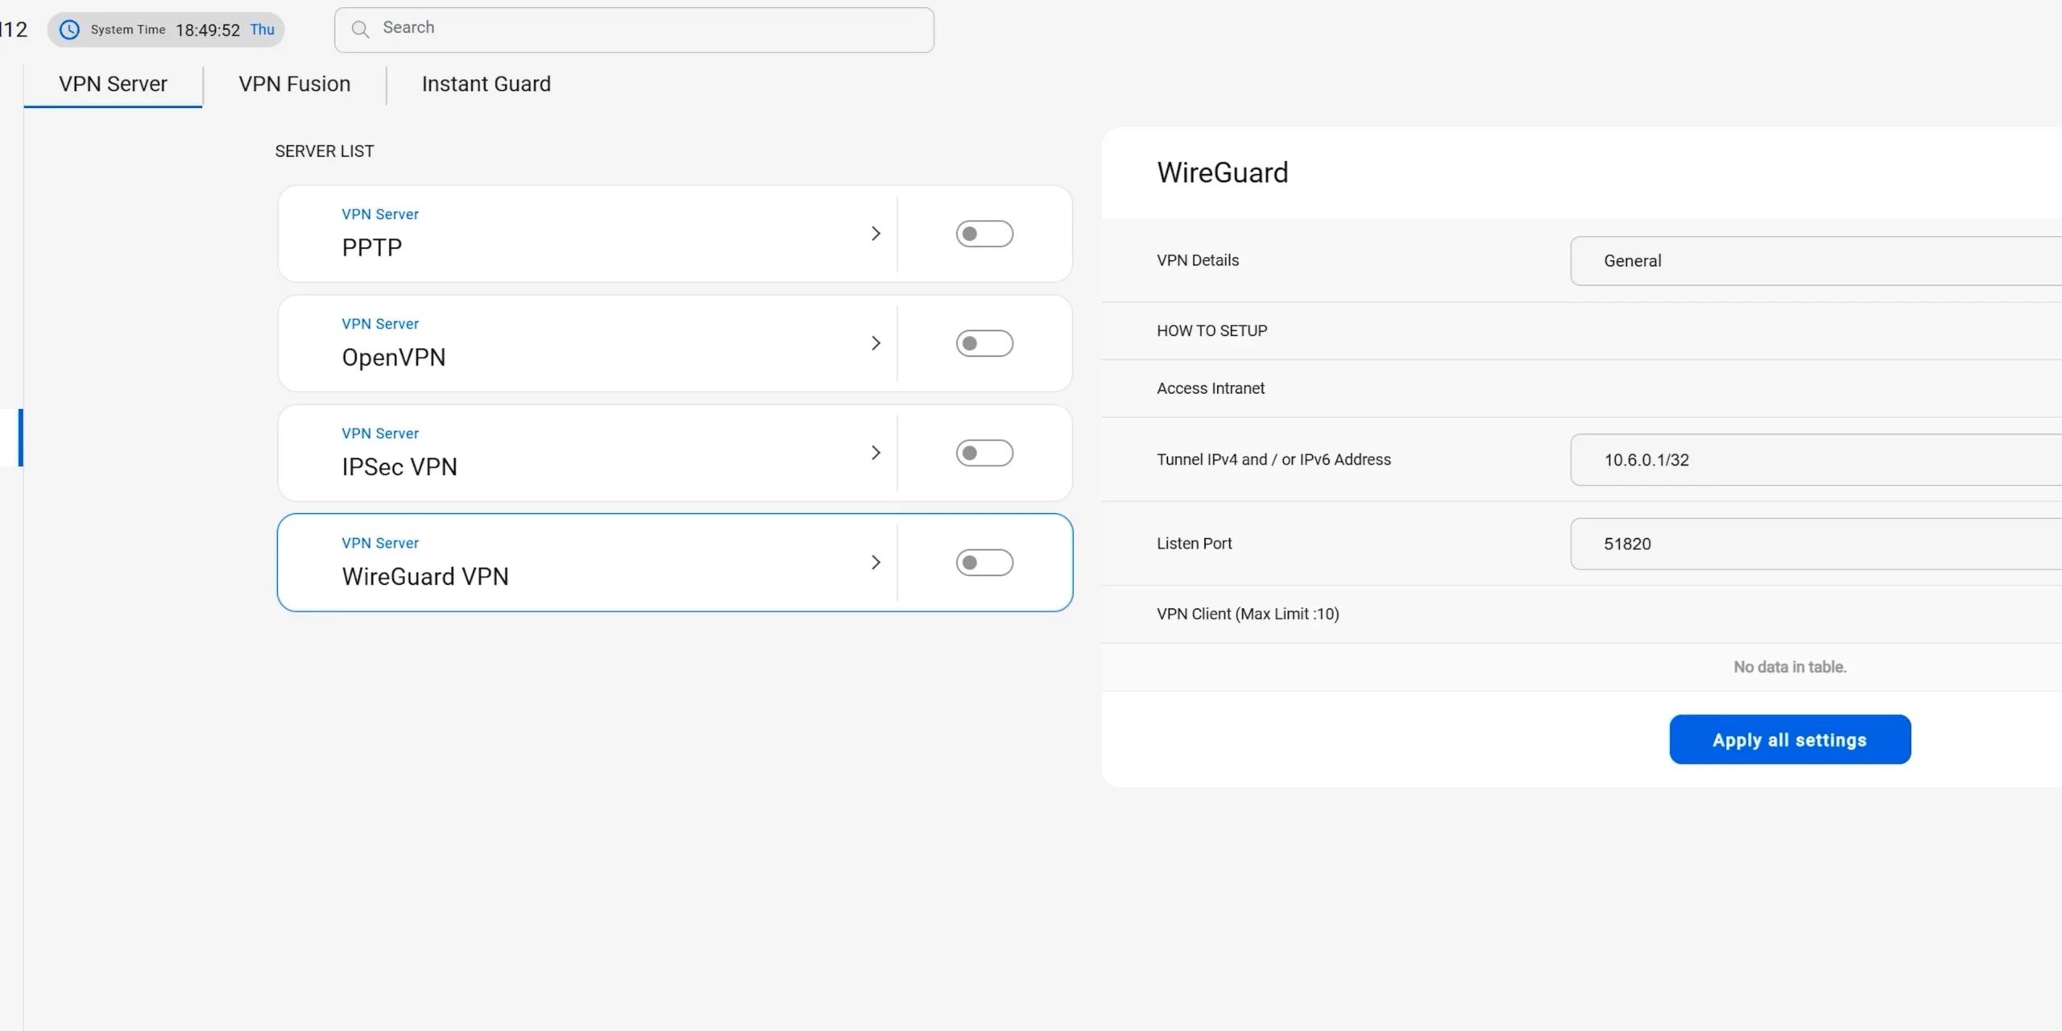The width and height of the screenshot is (2062, 1031).
Task: Select the OpenVPN server card title
Action: click(394, 357)
